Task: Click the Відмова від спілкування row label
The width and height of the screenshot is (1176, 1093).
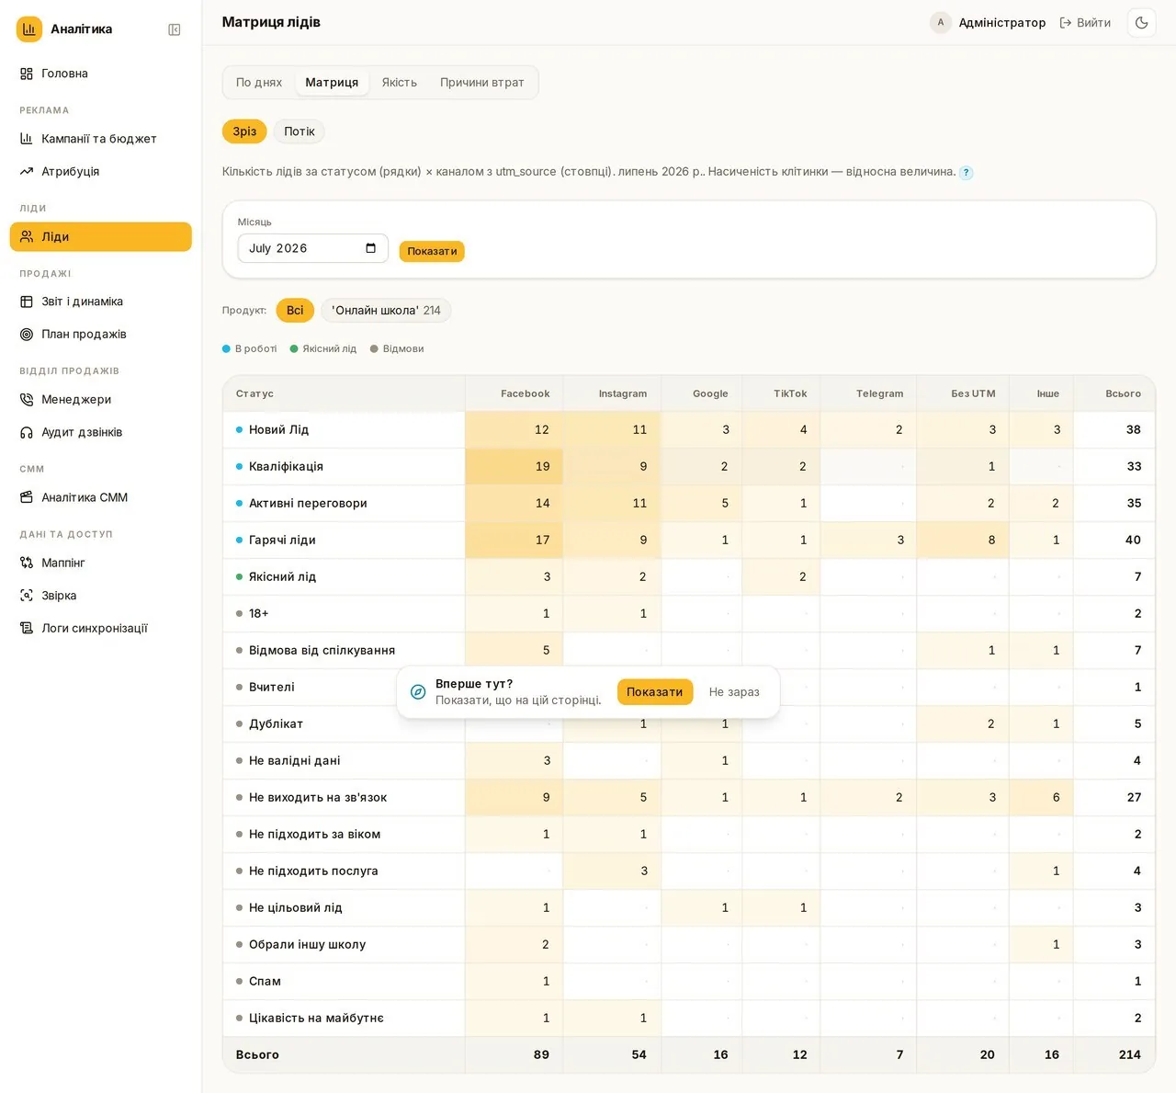Action: pyautogui.click(x=322, y=650)
